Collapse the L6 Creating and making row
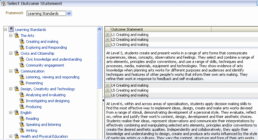The height and width of the screenshot is (140, 258). 108,95
